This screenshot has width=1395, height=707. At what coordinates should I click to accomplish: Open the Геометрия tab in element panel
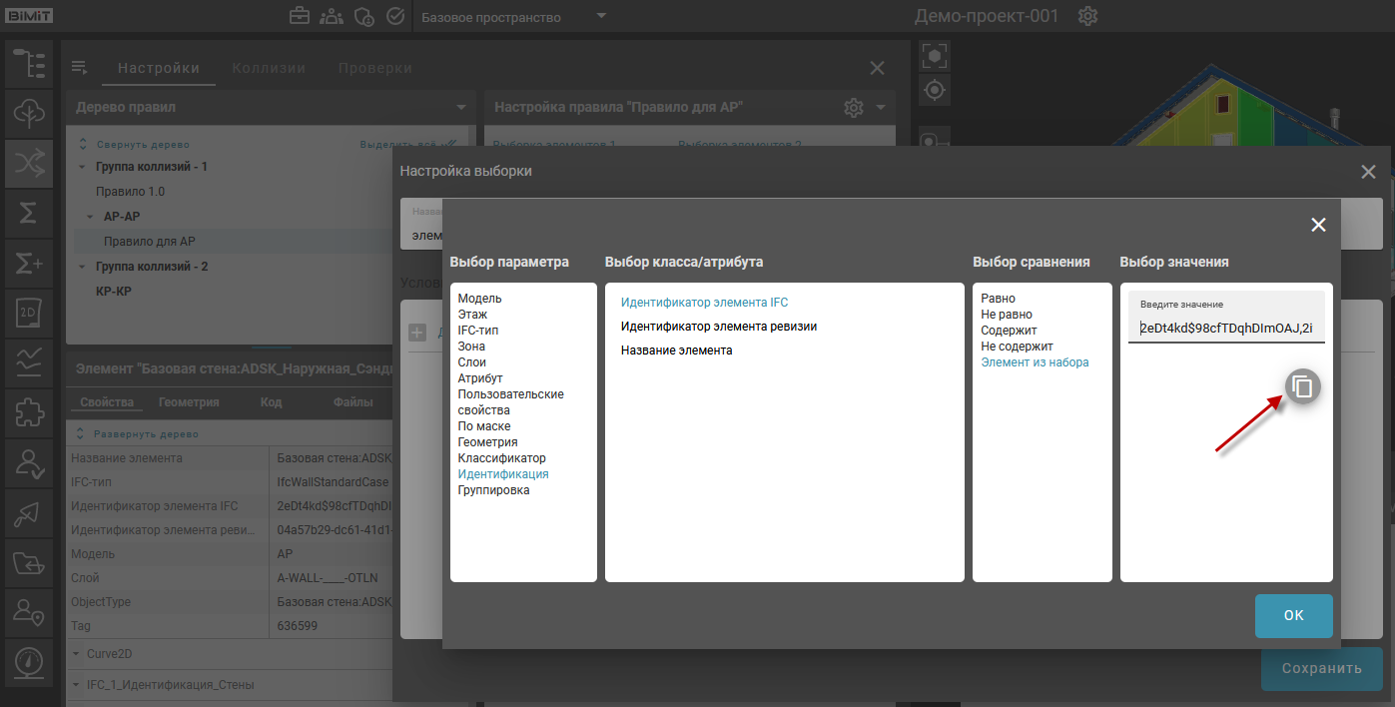189,402
